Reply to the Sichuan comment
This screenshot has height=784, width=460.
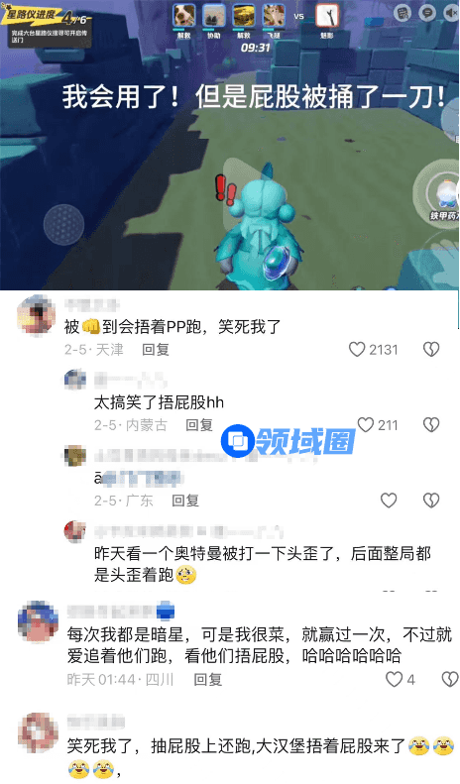(208, 680)
